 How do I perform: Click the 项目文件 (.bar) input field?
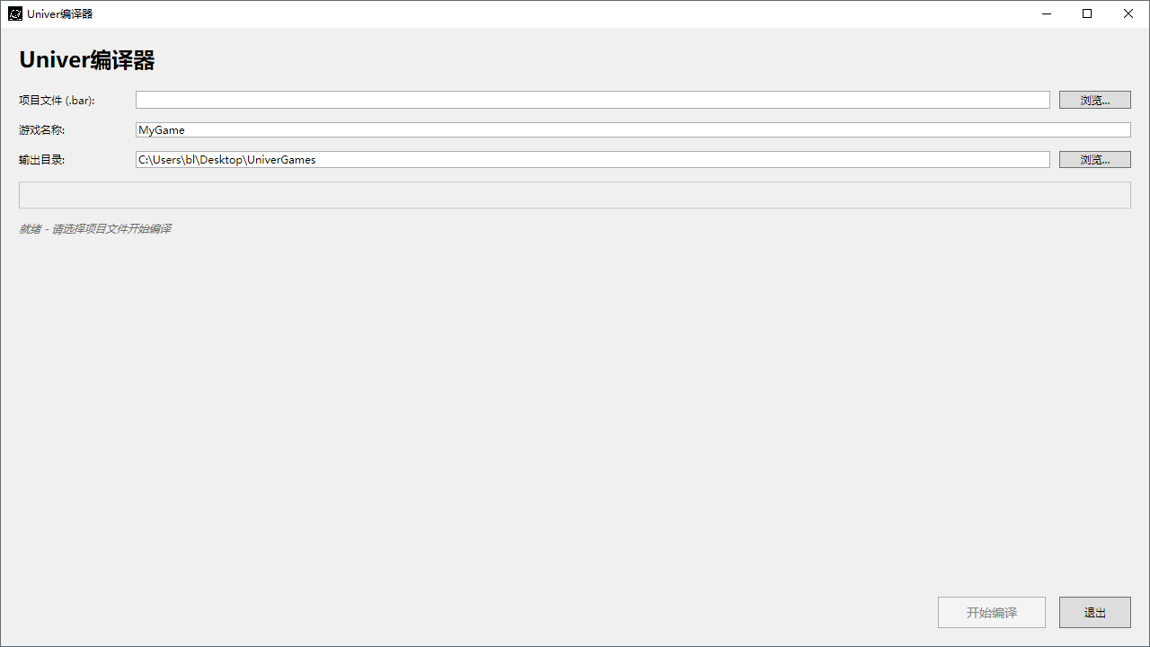coord(593,100)
